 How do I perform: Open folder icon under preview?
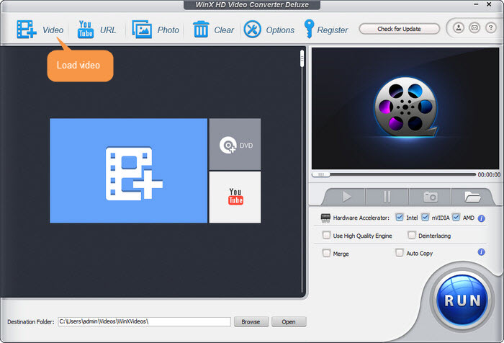(x=472, y=196)
